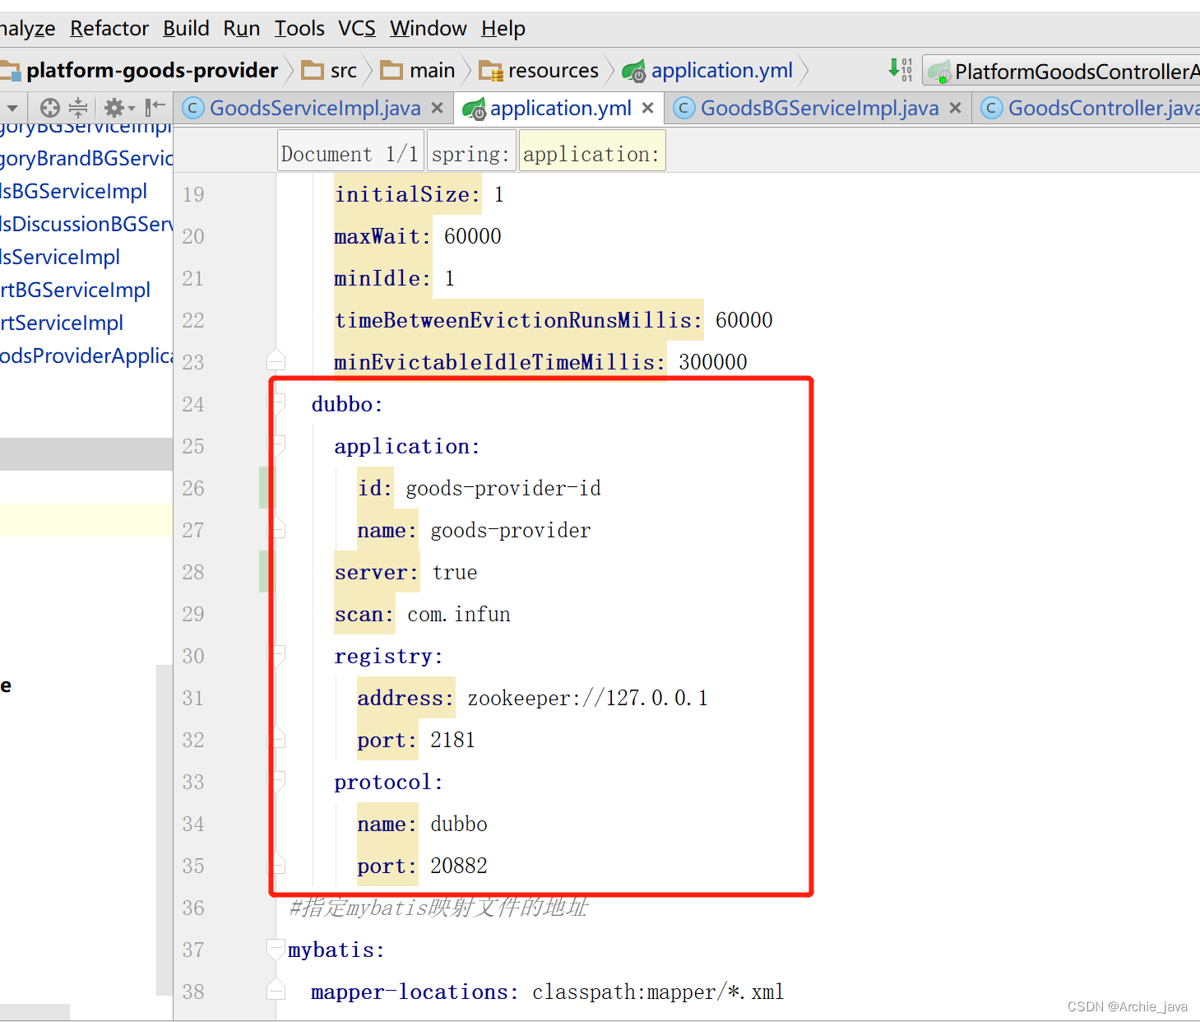Select the odsProviderApplica tree item
The width and height of the screenshot is (1200, 1022).
tap(86, 355)
